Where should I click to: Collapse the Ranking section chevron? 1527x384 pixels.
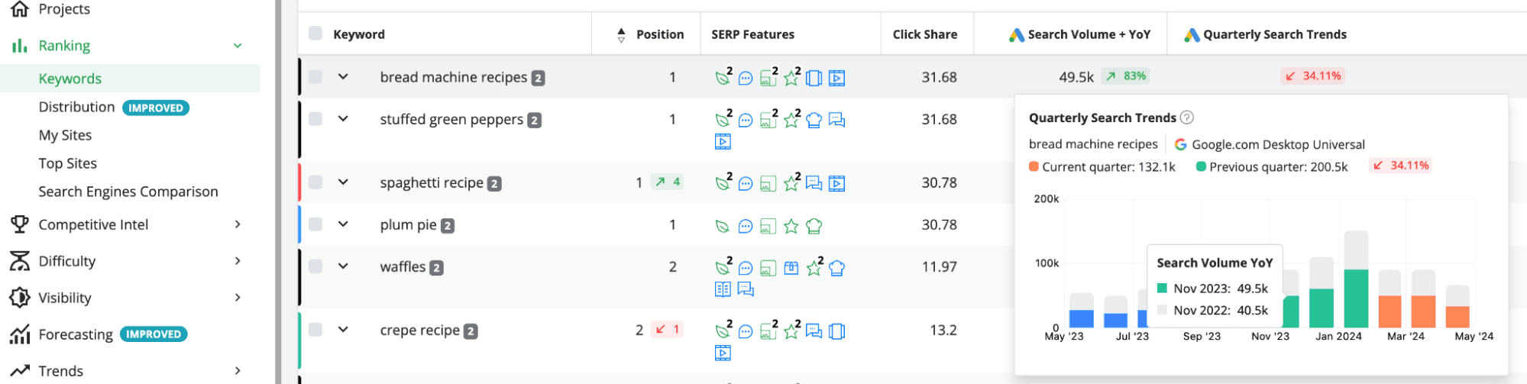(x=238, y=46)
